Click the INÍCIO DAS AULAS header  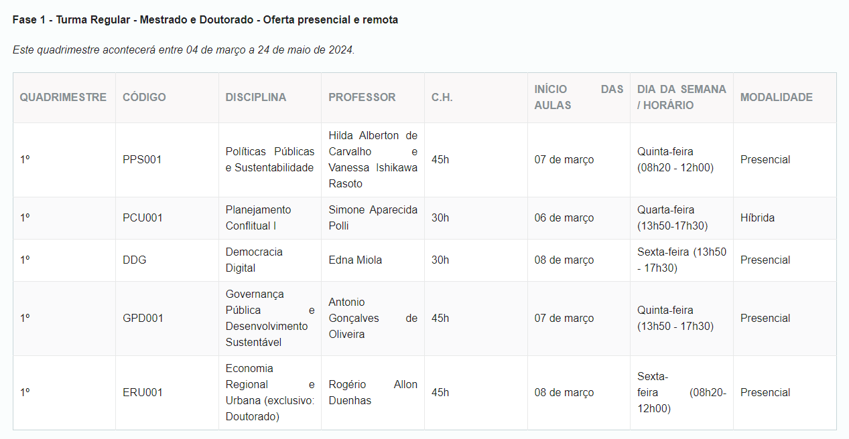click(578, 97)
